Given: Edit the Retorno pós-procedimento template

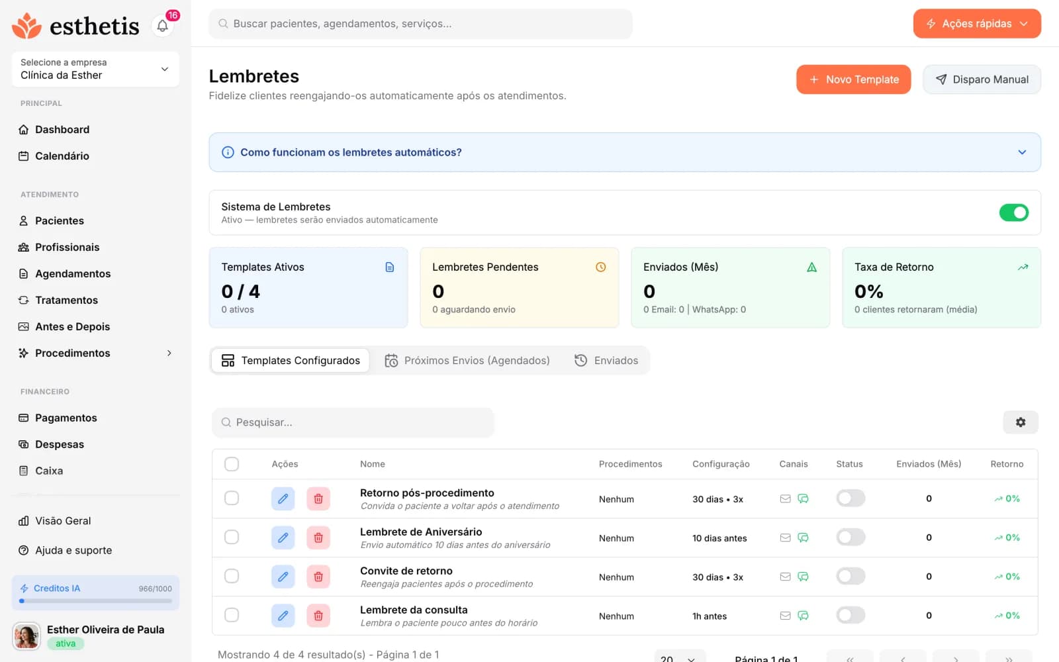Looking at the screenshot, I should 283,498.
